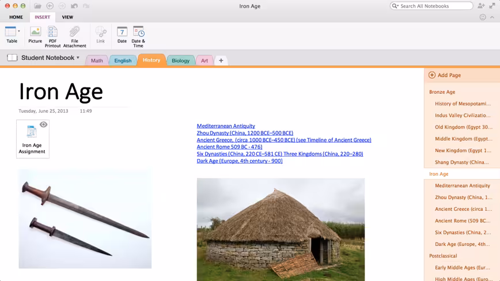The height and width of the screenshot is (281, 500).
Task: Click the page time 11:49
Action: click(x=86, y=111)
